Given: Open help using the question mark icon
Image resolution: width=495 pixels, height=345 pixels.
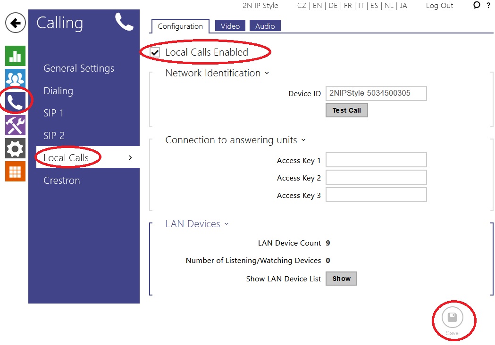Looking at the screenshot, I should click(488, 6).
